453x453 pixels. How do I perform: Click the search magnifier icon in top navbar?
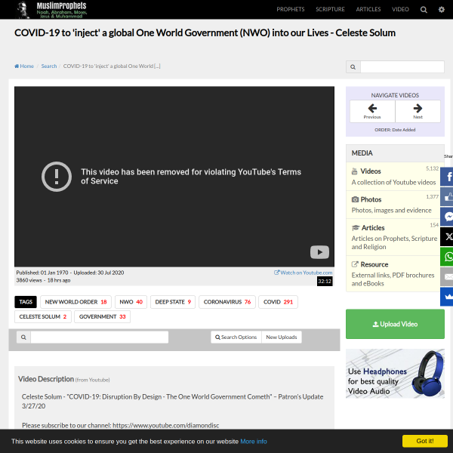click(424, 9)
